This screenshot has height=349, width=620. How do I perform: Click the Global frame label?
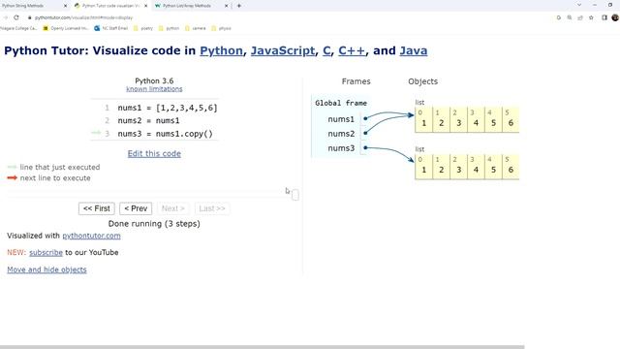341,103
